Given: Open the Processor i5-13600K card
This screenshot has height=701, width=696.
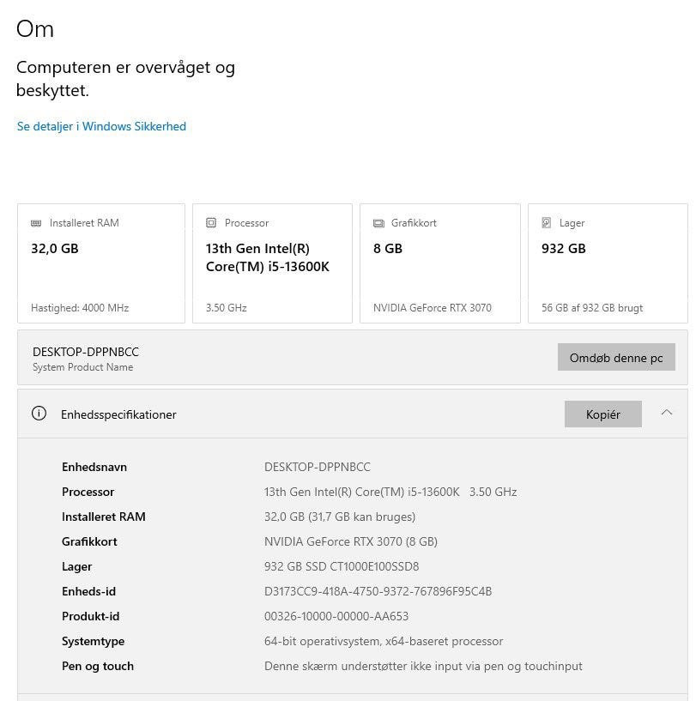Looking at the screenshot, I should pos(272,263).
